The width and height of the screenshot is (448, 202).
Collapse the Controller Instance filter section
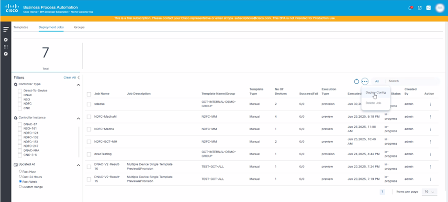coord(78,118)
